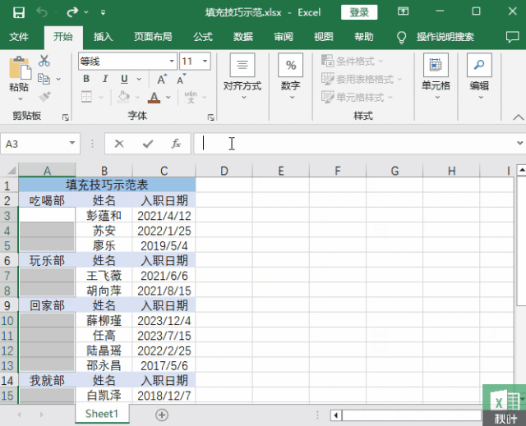Click the red font color A button
The image size is (526, 426).
pyautogui.click(x=154, y=97)
